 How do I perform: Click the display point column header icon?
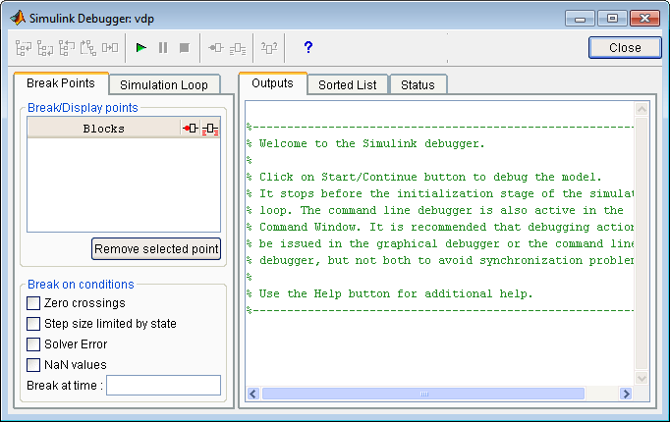tap(210, 129)
